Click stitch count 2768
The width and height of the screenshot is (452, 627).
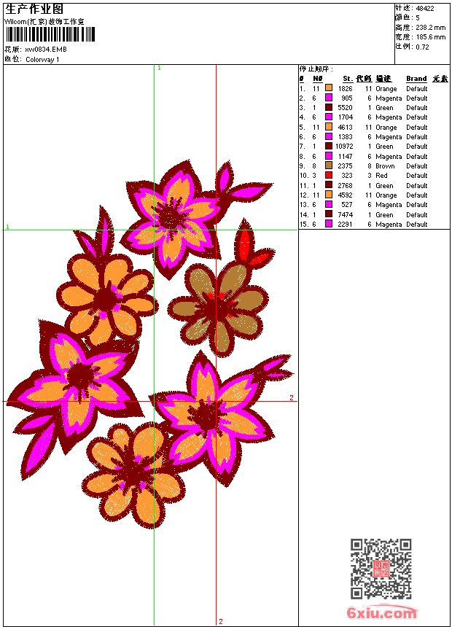[346, 186]
